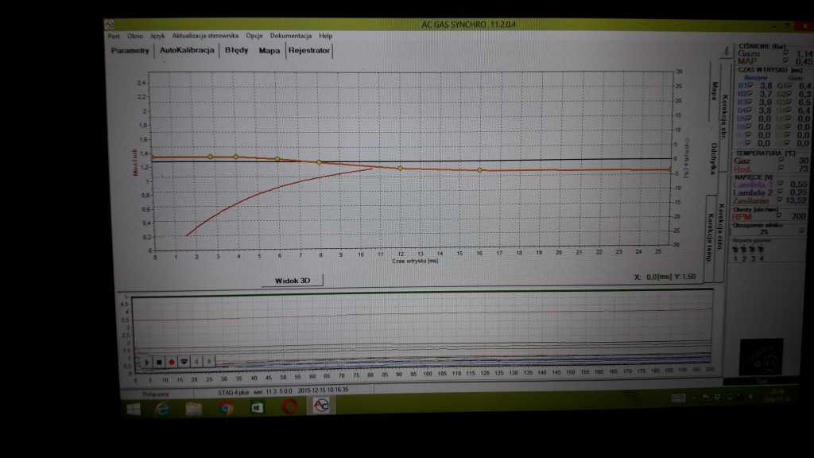Stop the oscilloscope recording
Viewport: 814px width, 458px height.
tap(159, 362)
